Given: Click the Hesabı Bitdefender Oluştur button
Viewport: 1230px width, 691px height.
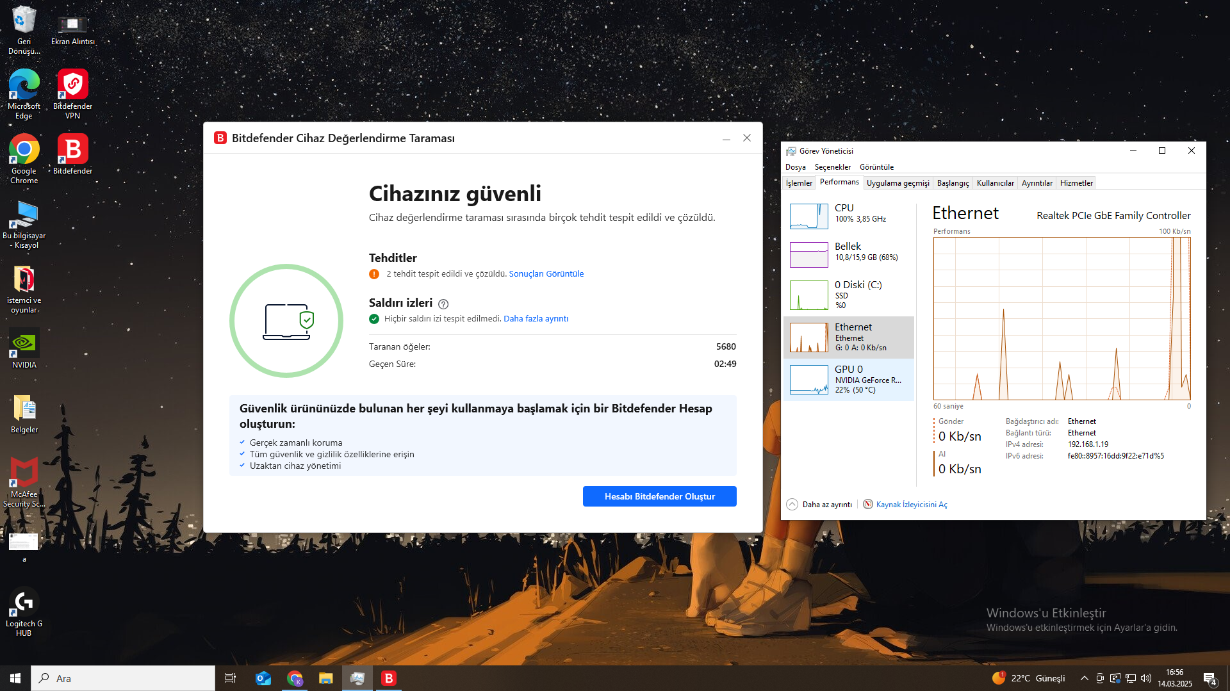Looking at the screenshot, I should coord(660,496).
